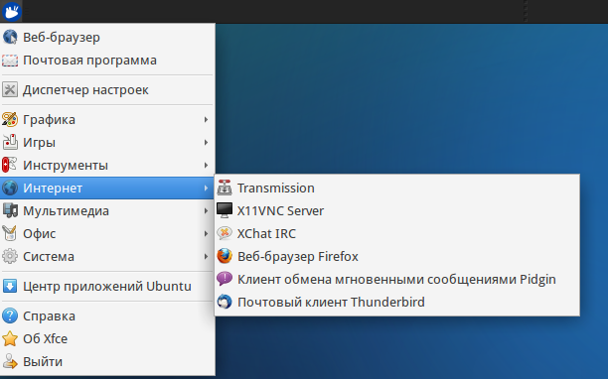608x379 pixels.
Task: Click the Веб-браузер globe icon
Action: pos(10,37)
